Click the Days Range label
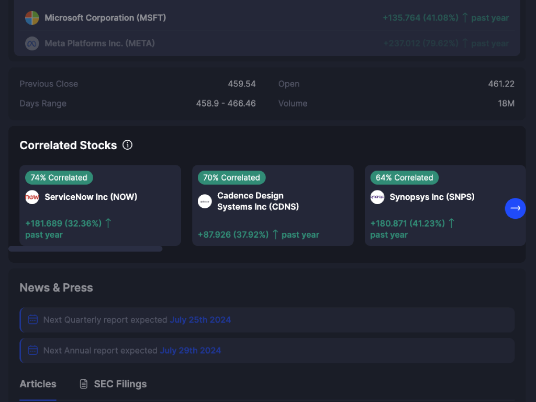This screenshot has height=402, width=536. (43, 103)
